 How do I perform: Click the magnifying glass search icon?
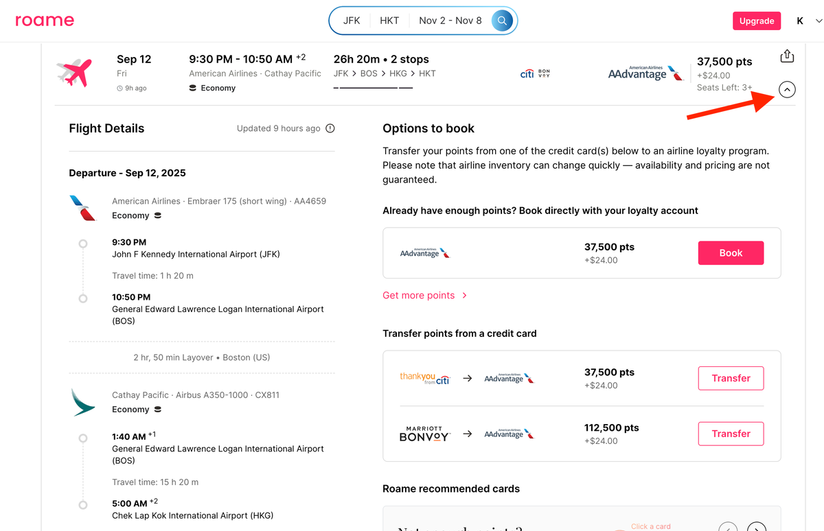(x=502, y=21)
